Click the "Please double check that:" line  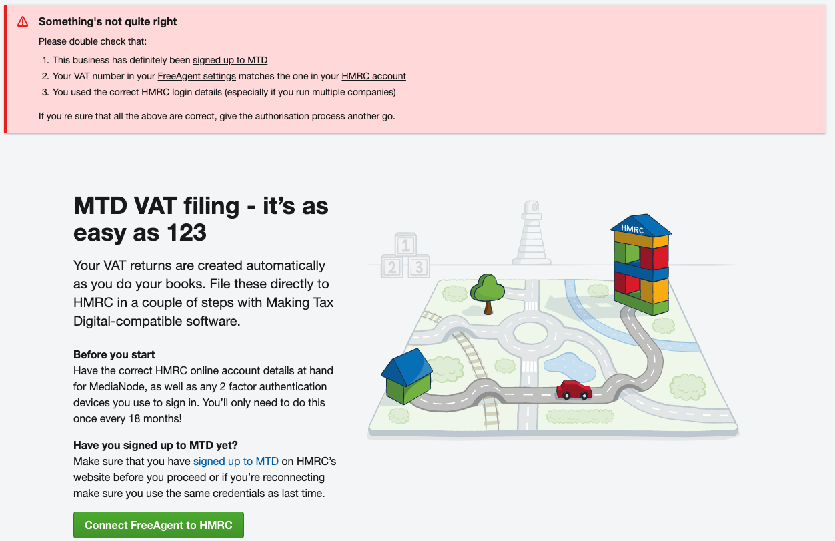point(93,41)
